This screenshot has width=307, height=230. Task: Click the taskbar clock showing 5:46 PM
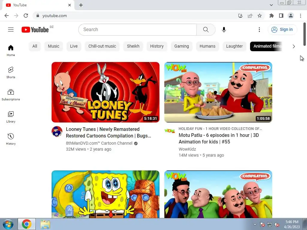292,224
